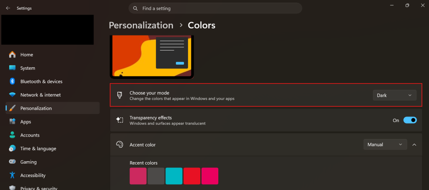429x190 pixels.
Task: Open the Manual accent color dropdown
Action: point(385,144)
